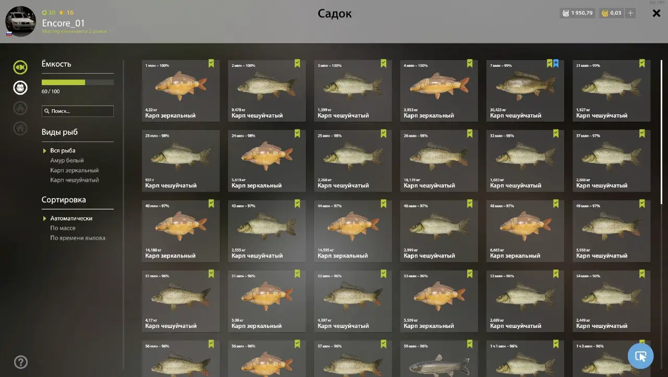Click the green capacity 60/100 bar
This screenshot has height=377, width=668.
point(78,83)
